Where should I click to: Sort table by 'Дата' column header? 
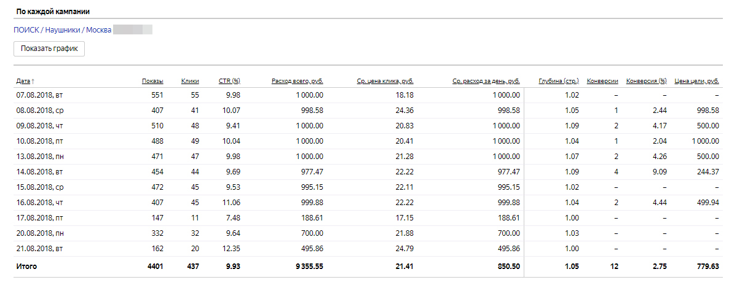coord(23,81)
